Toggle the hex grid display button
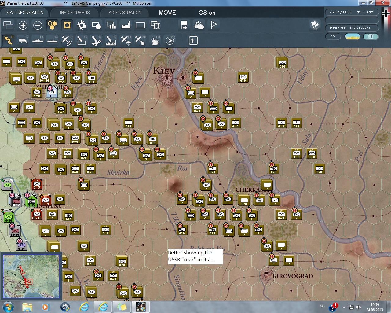 pos(52,25)
